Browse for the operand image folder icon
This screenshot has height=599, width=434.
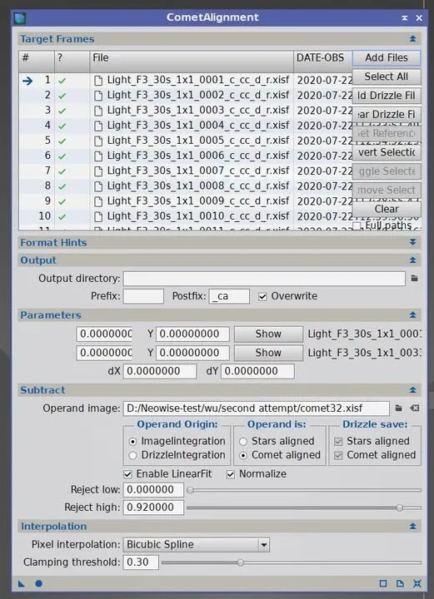pos(398,408)
